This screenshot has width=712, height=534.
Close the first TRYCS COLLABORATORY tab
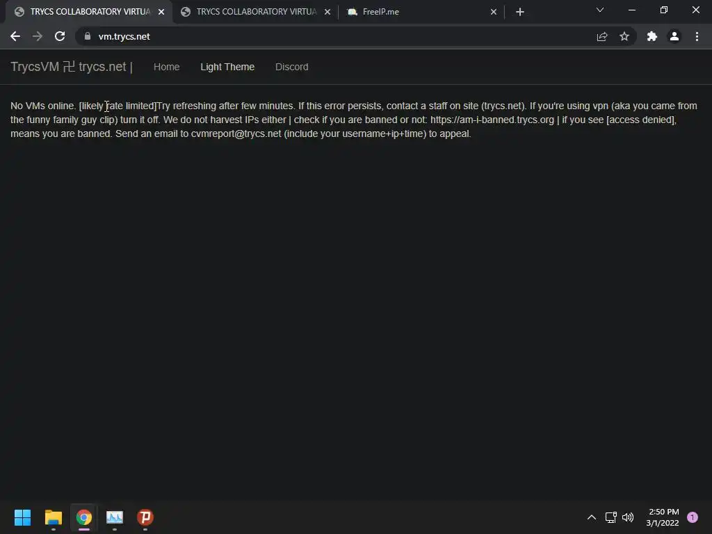click(x=161, y=12)
